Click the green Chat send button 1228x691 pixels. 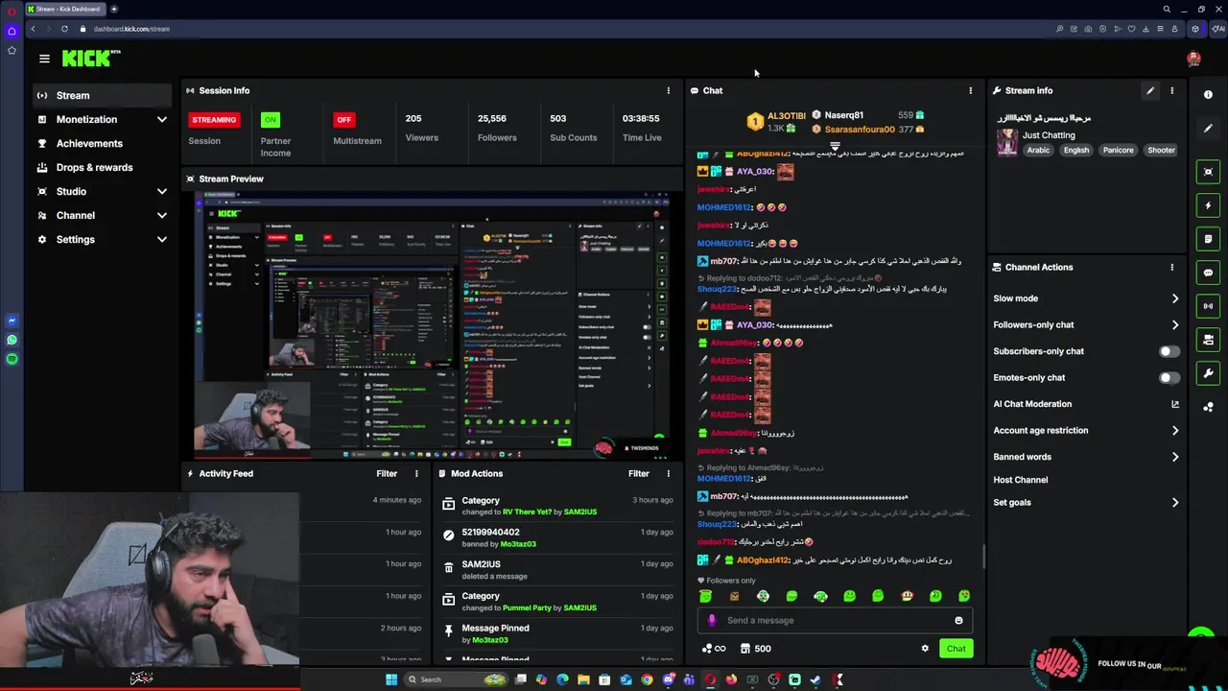(956, 649)
